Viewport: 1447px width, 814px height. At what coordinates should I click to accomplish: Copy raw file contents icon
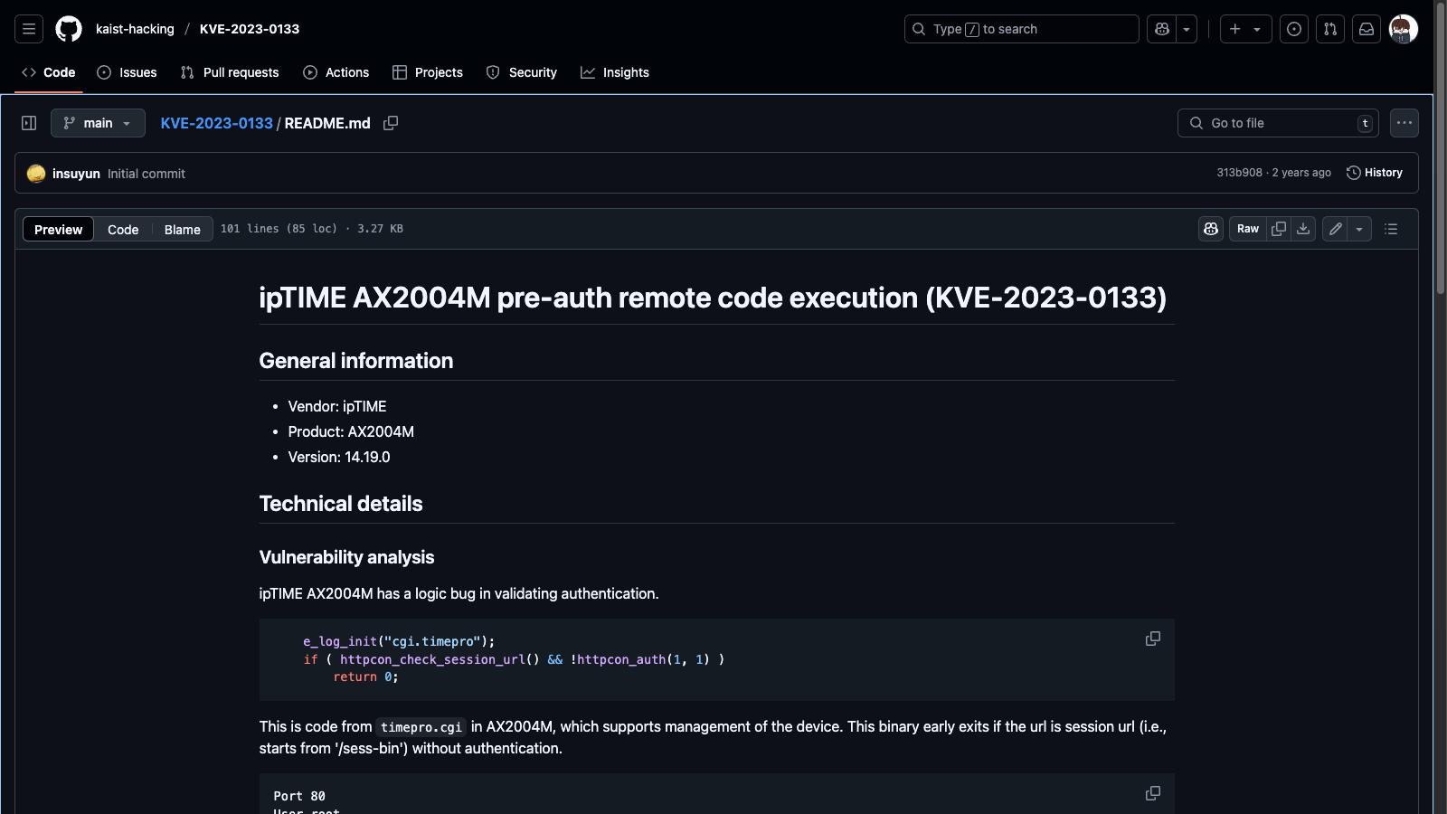pyautogui.click(x=1279, y=229)
